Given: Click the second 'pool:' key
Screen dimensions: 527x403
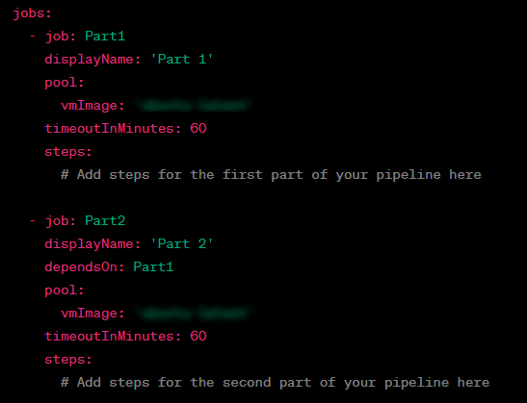Looking at the screenshot, I should click(65, 290).
